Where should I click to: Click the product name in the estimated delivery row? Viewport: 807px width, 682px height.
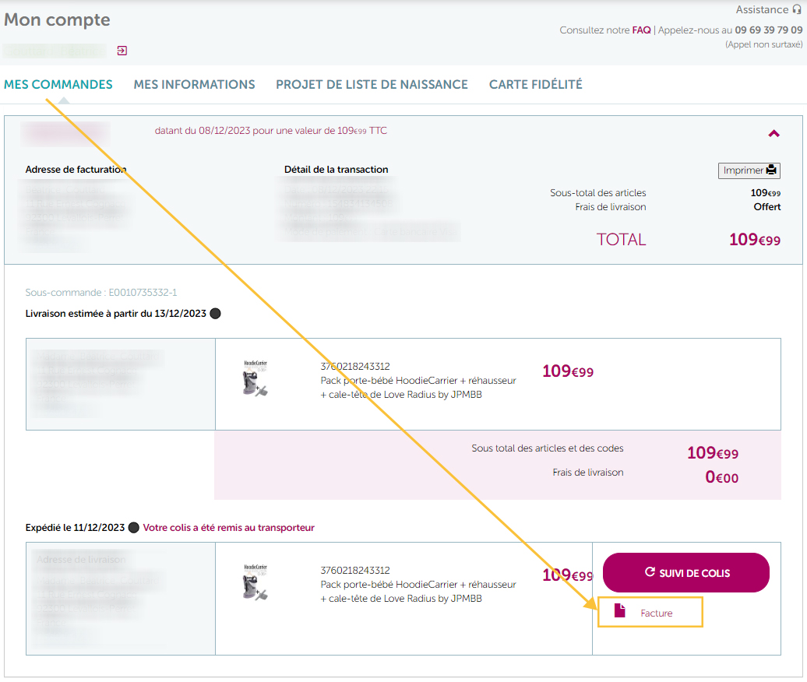click(418, 387)
